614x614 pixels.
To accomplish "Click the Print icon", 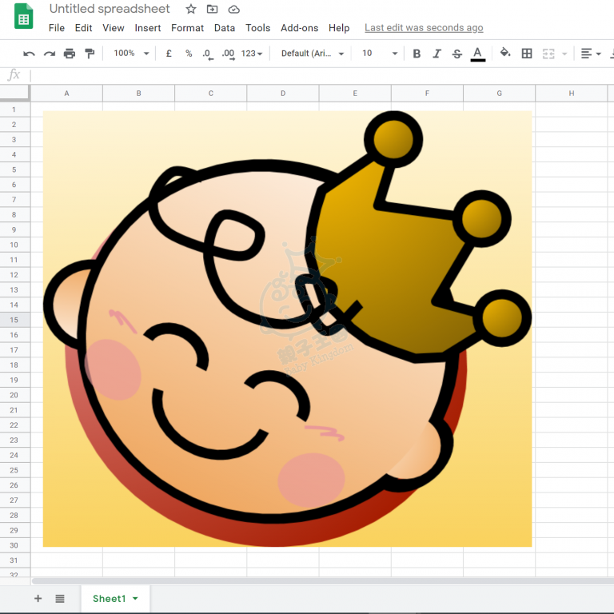I will (x=70, y=54).
